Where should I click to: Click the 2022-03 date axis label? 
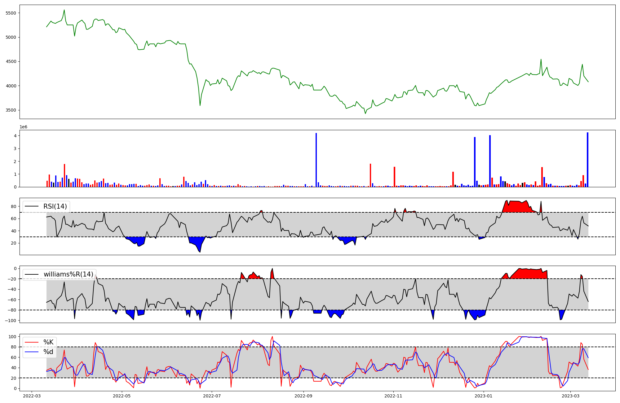[32, 396]
